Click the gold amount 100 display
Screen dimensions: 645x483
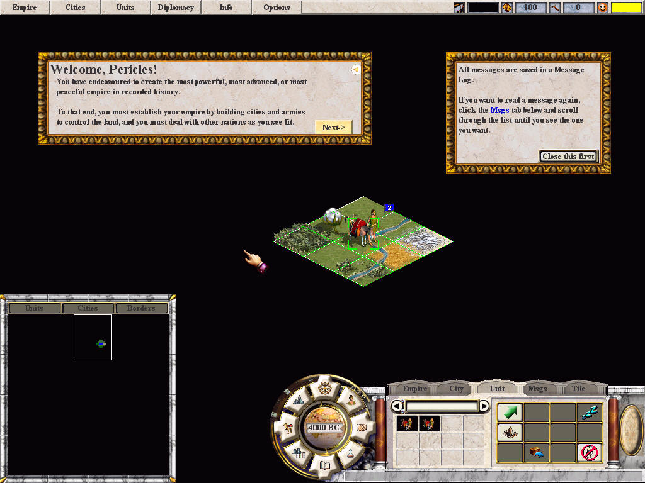click(530, 8)
